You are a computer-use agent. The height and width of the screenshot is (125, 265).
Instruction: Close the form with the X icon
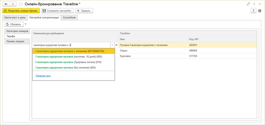pyautogui.click(x=260, y=4)
